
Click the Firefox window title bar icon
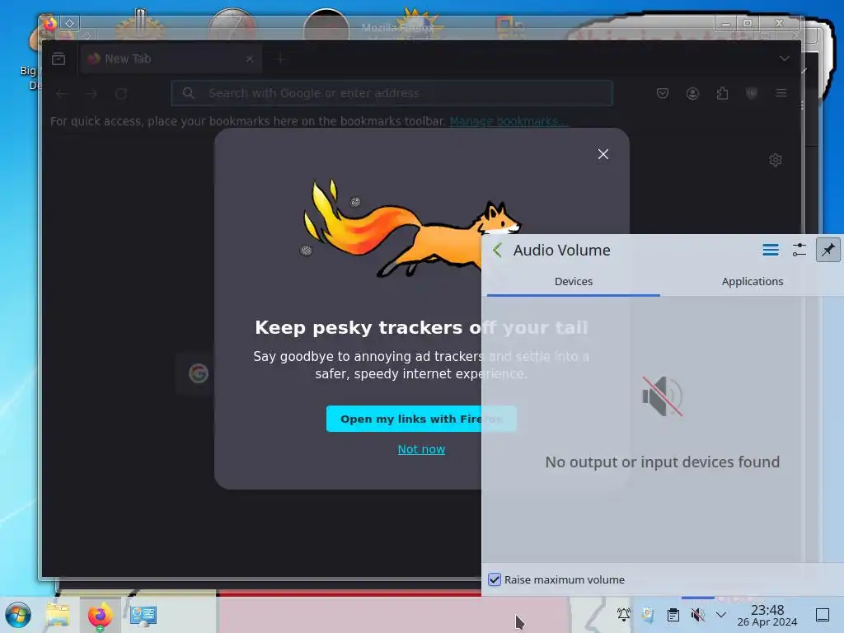coord(49,23)
